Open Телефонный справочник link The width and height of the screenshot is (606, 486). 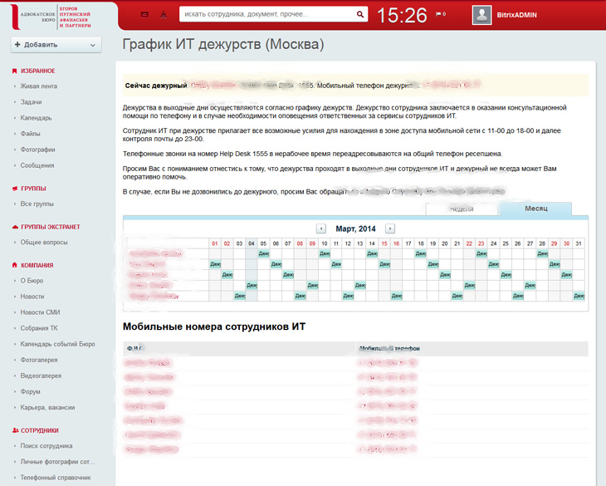pos(55,478)
